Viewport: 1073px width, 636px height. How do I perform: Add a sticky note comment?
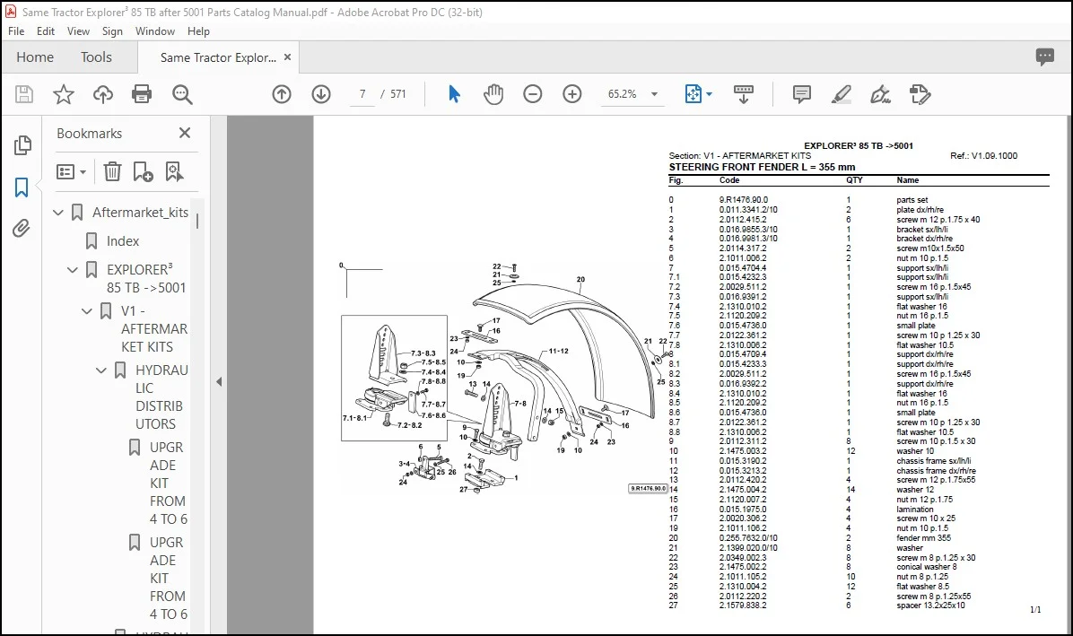[x=801, y=94]
